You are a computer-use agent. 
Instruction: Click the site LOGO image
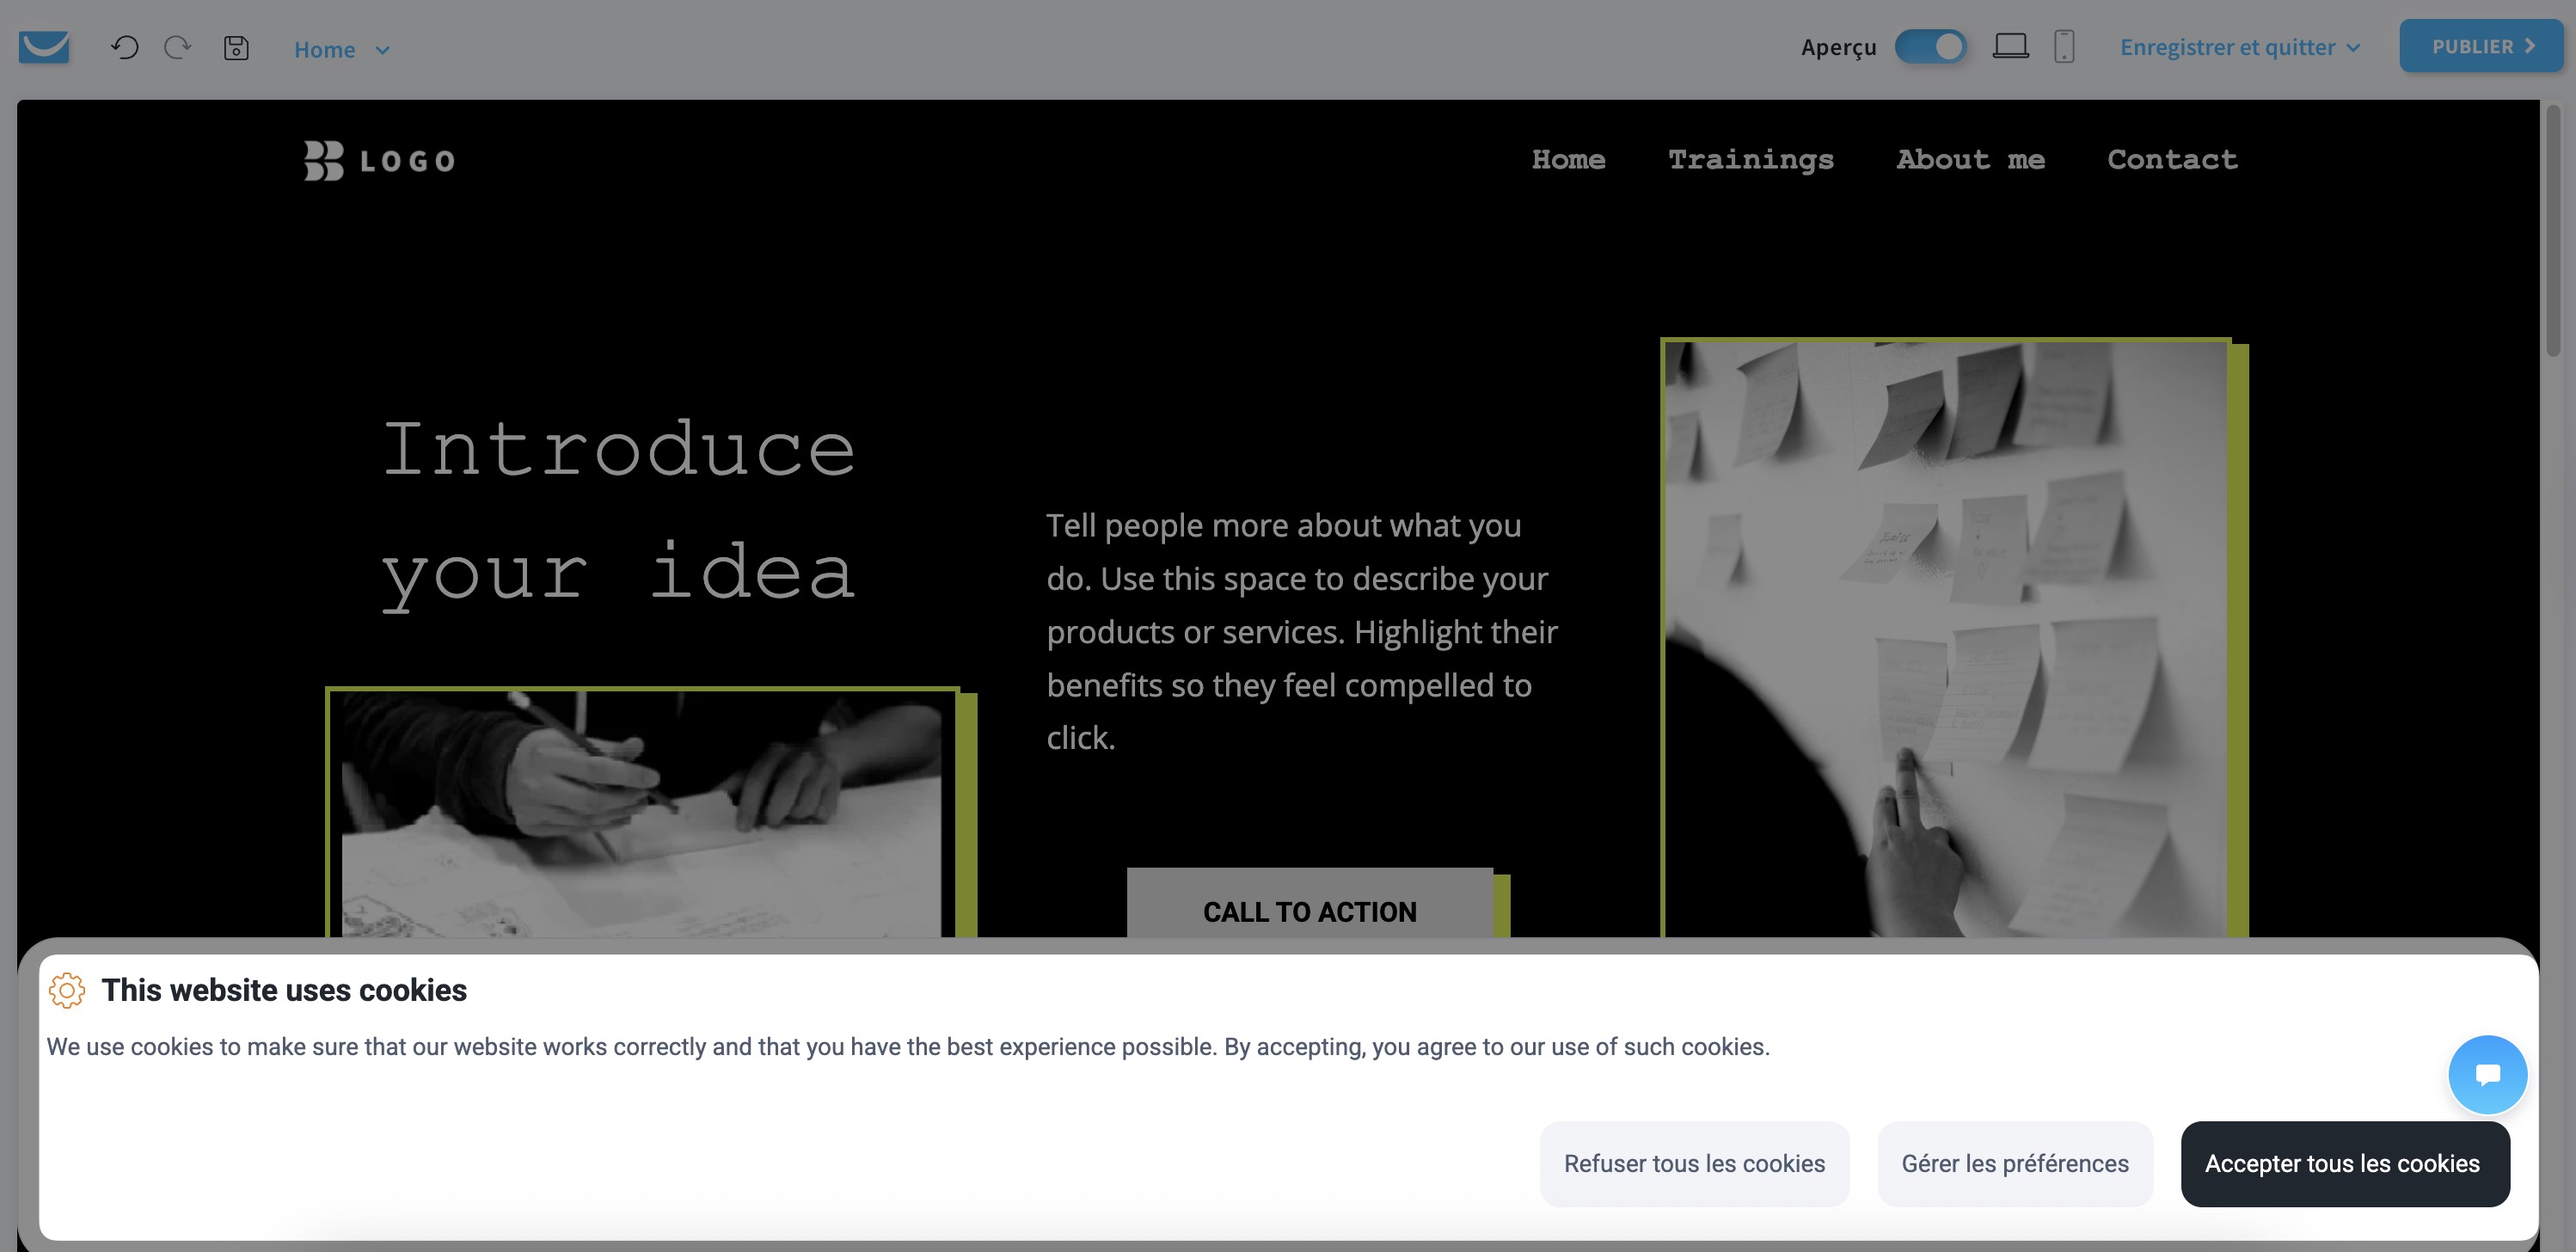coord(380,160)
